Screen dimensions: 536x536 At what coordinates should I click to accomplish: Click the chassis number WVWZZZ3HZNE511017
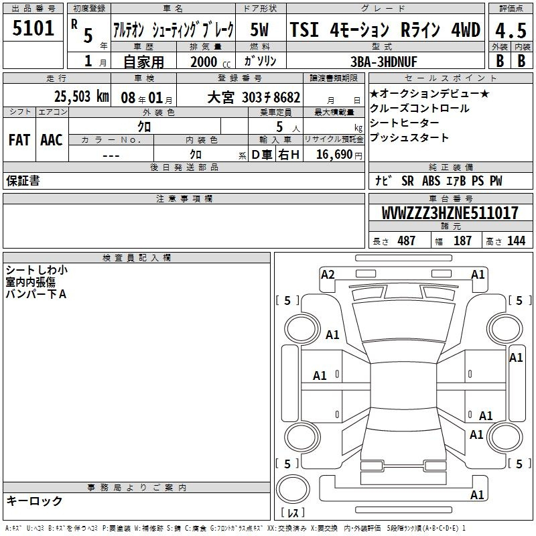pos(450,213)
